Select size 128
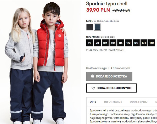This screenshot has width=157, height=124. click(136, 43)
